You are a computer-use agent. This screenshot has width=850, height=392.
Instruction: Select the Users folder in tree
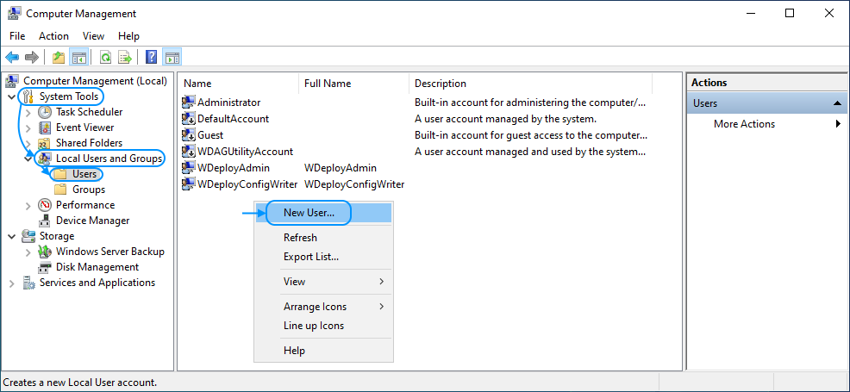[84, 174]
